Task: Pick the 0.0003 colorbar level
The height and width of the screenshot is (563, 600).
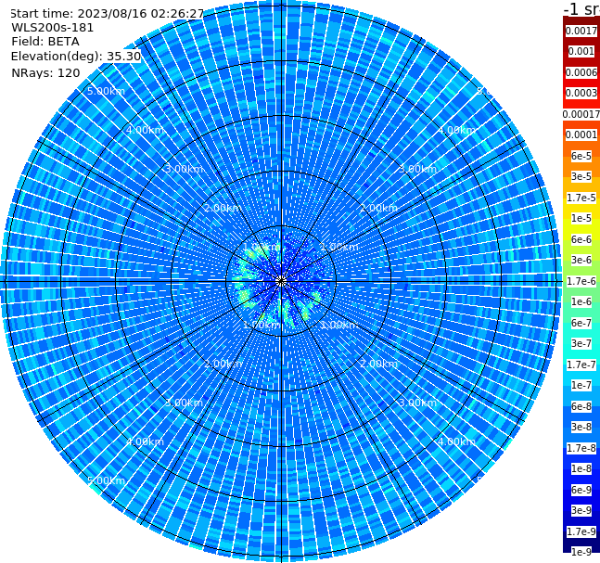Action: point(581,93)
